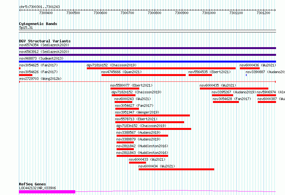Viewport: 285px width, 195px height.
Task: Click the Cytogenetic Bands track title
Action: (x=38, y=24)
